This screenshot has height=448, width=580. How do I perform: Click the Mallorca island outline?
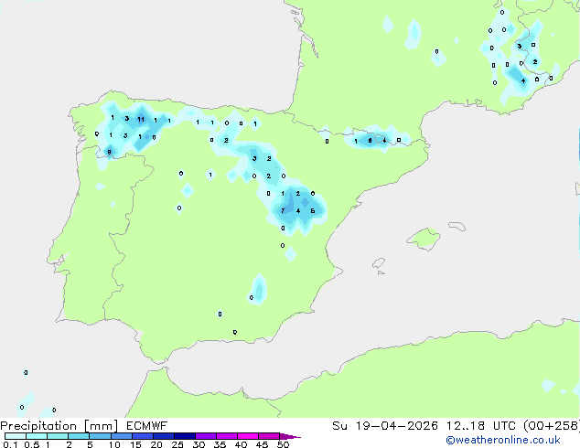(424, 240)
